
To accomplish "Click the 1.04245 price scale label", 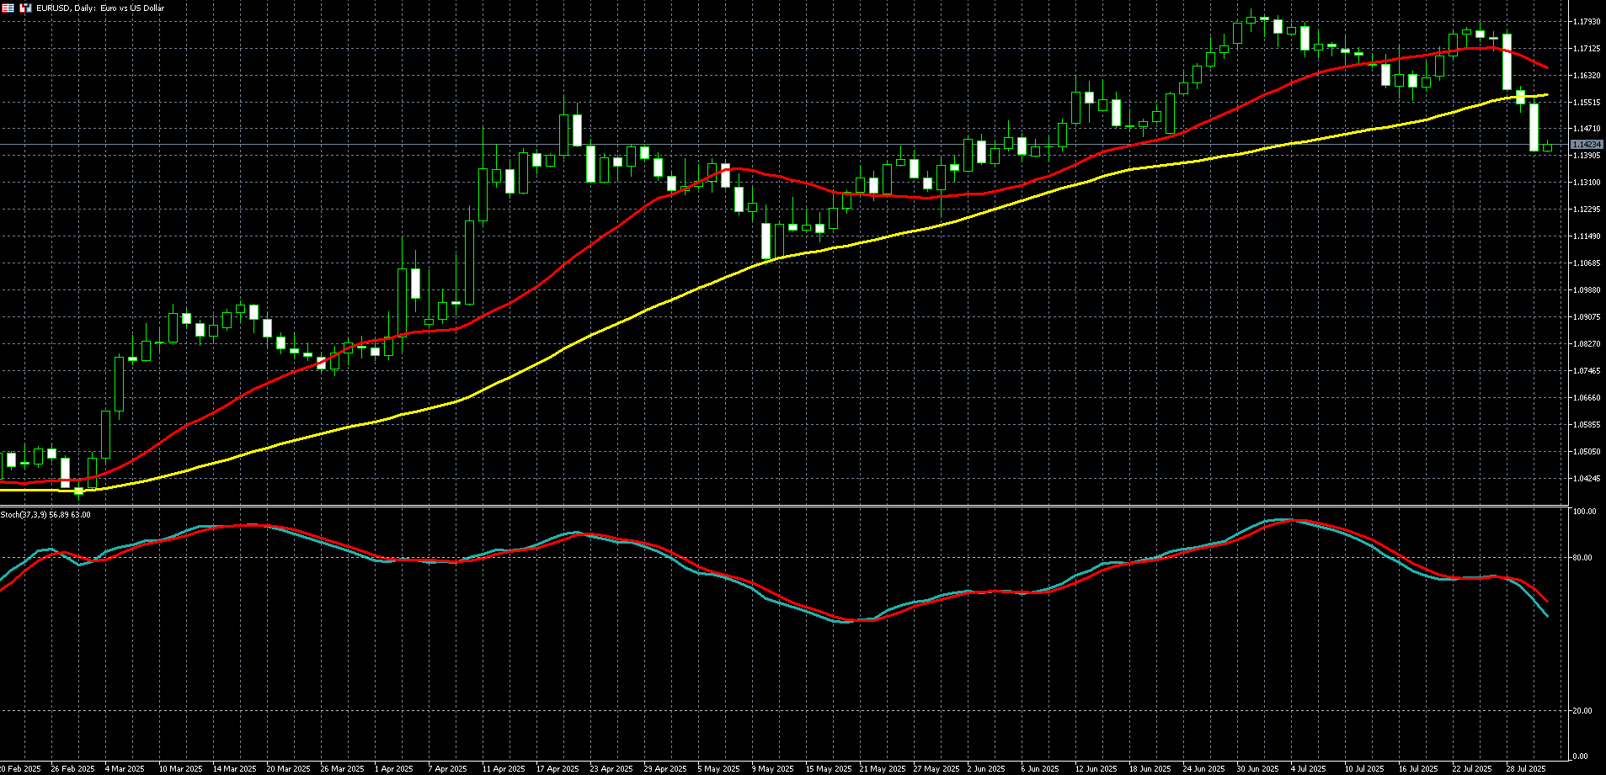I will (1587, 479).
